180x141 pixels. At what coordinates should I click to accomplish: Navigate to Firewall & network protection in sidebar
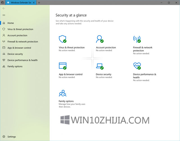coord(23,42)
